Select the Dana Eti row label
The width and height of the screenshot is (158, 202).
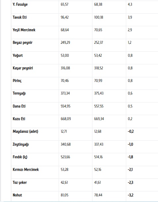pyautogui.click(x=19, y=106)
